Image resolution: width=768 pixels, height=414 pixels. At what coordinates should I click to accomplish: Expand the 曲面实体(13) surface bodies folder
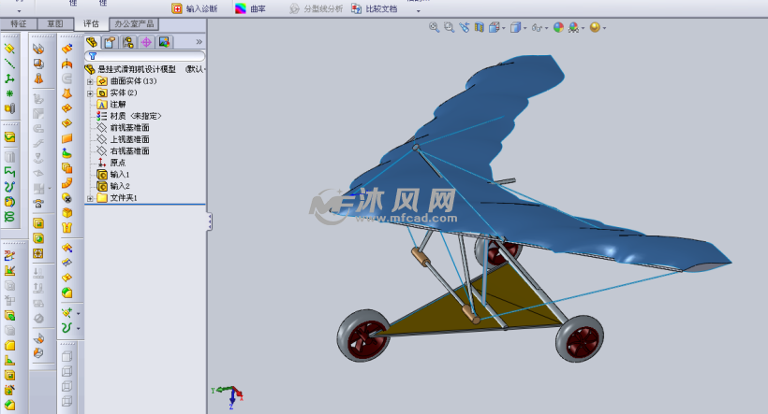(90, 81)
